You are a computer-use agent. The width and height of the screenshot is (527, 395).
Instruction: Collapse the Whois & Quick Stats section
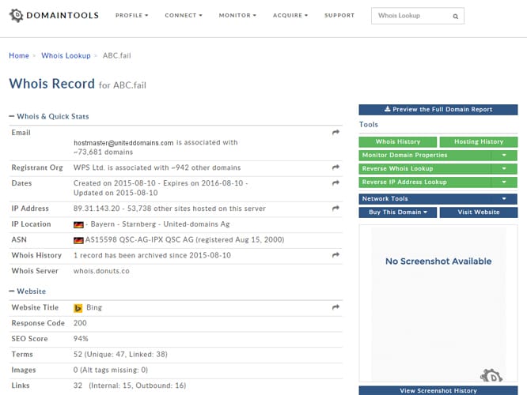[x=12, y=116]
